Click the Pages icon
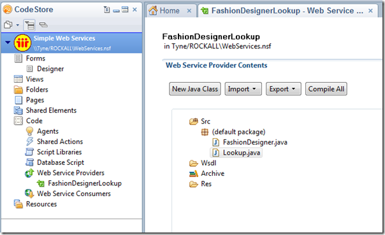 tap(18, 100)
